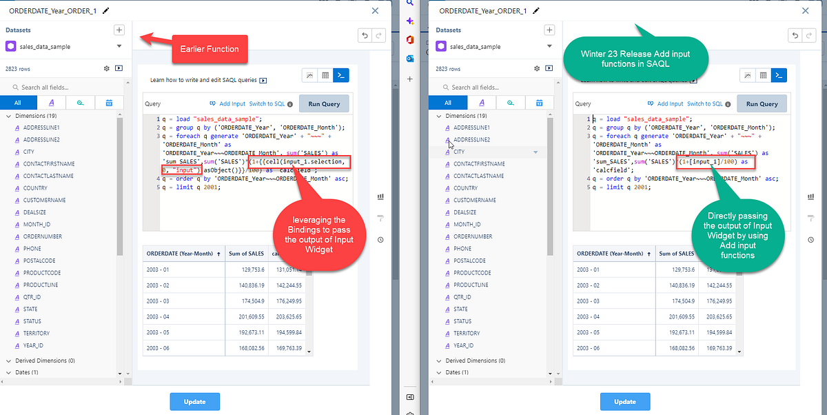Sort ORDERDATE (Year-Month) column in right table

[x=615, y=254]
